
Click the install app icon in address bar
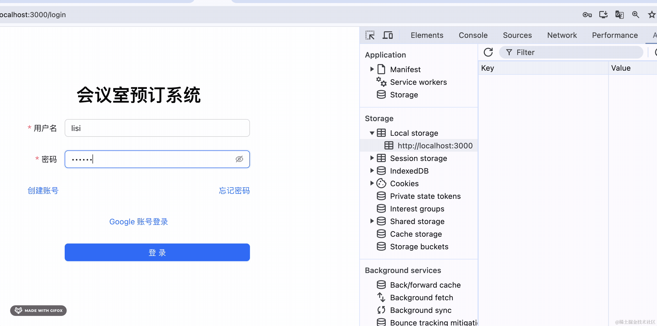click(x=603, y=15)
